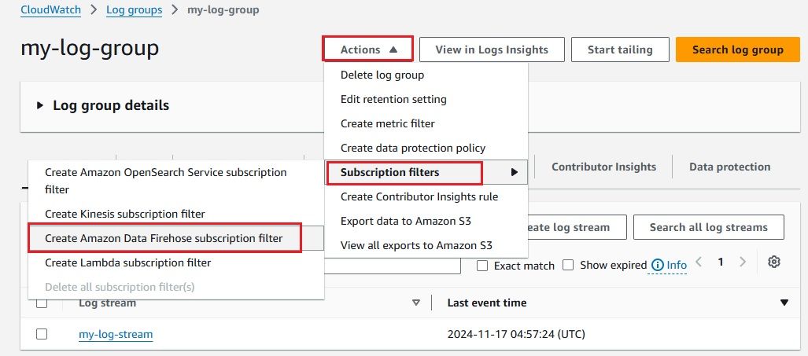
Task: Click the Search all log streams button
Action: [x=709, y=227]
